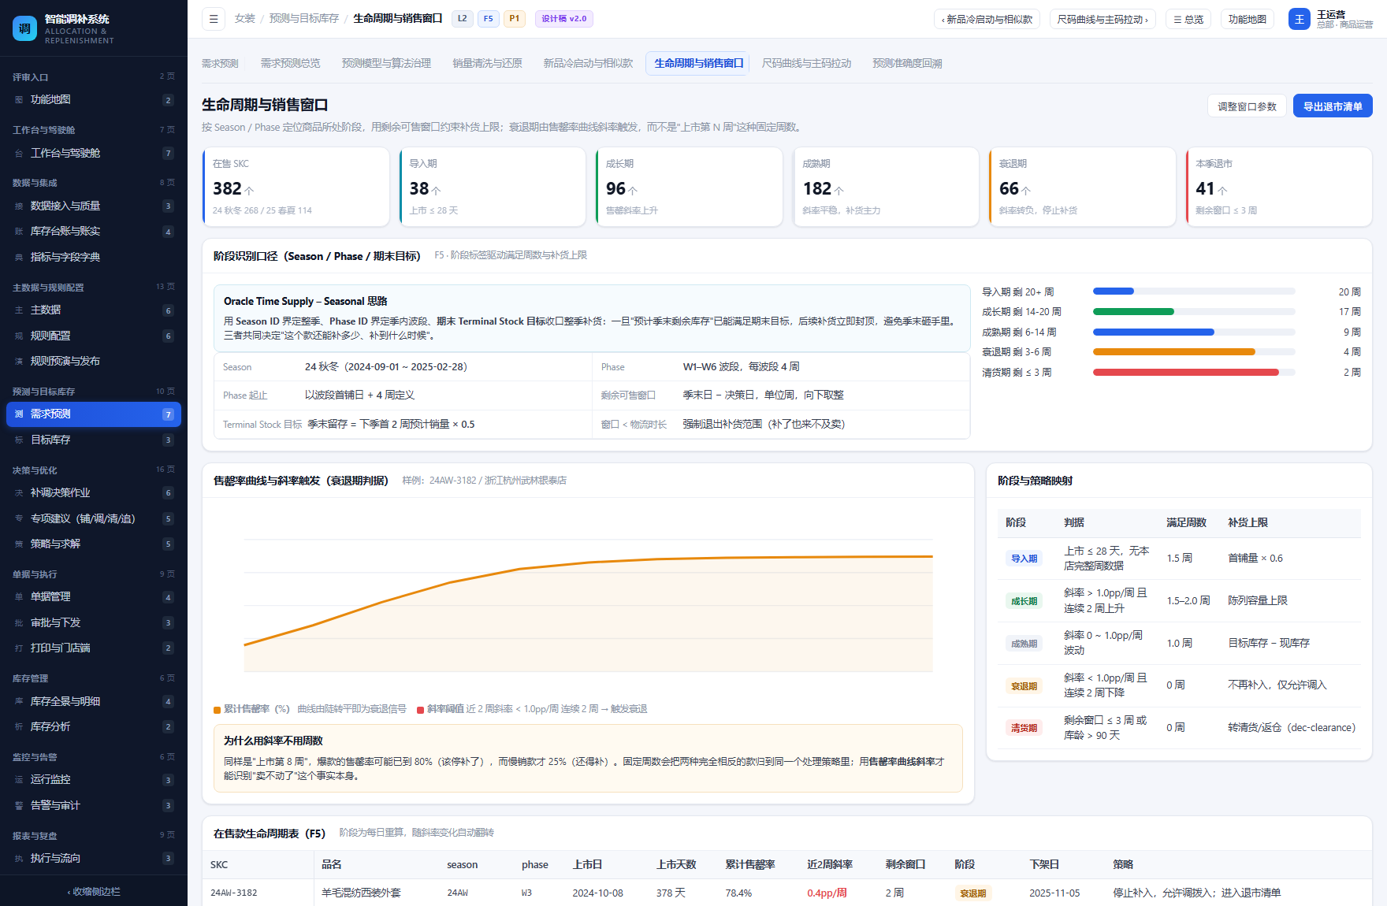Screen dimensions: 1387x906
Task: Expand the 监控与告警 sidebar group header
Action: 94,757
